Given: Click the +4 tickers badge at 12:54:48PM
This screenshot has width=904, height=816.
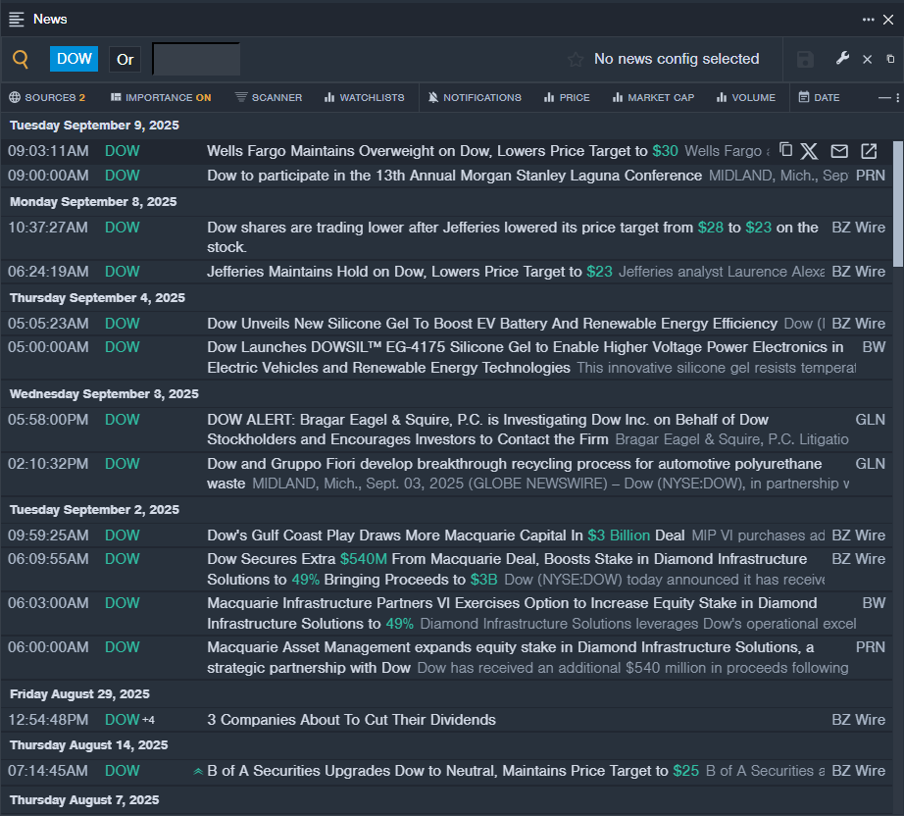Looking at the screenshot, I should pyautogui.click(x=148, y=720).
